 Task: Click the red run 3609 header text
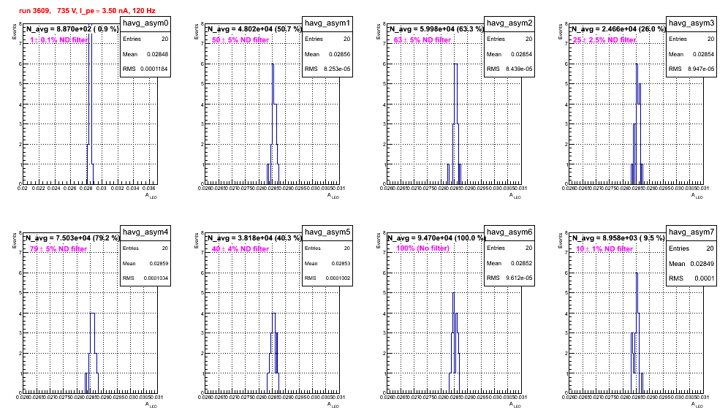click(87, 10)
